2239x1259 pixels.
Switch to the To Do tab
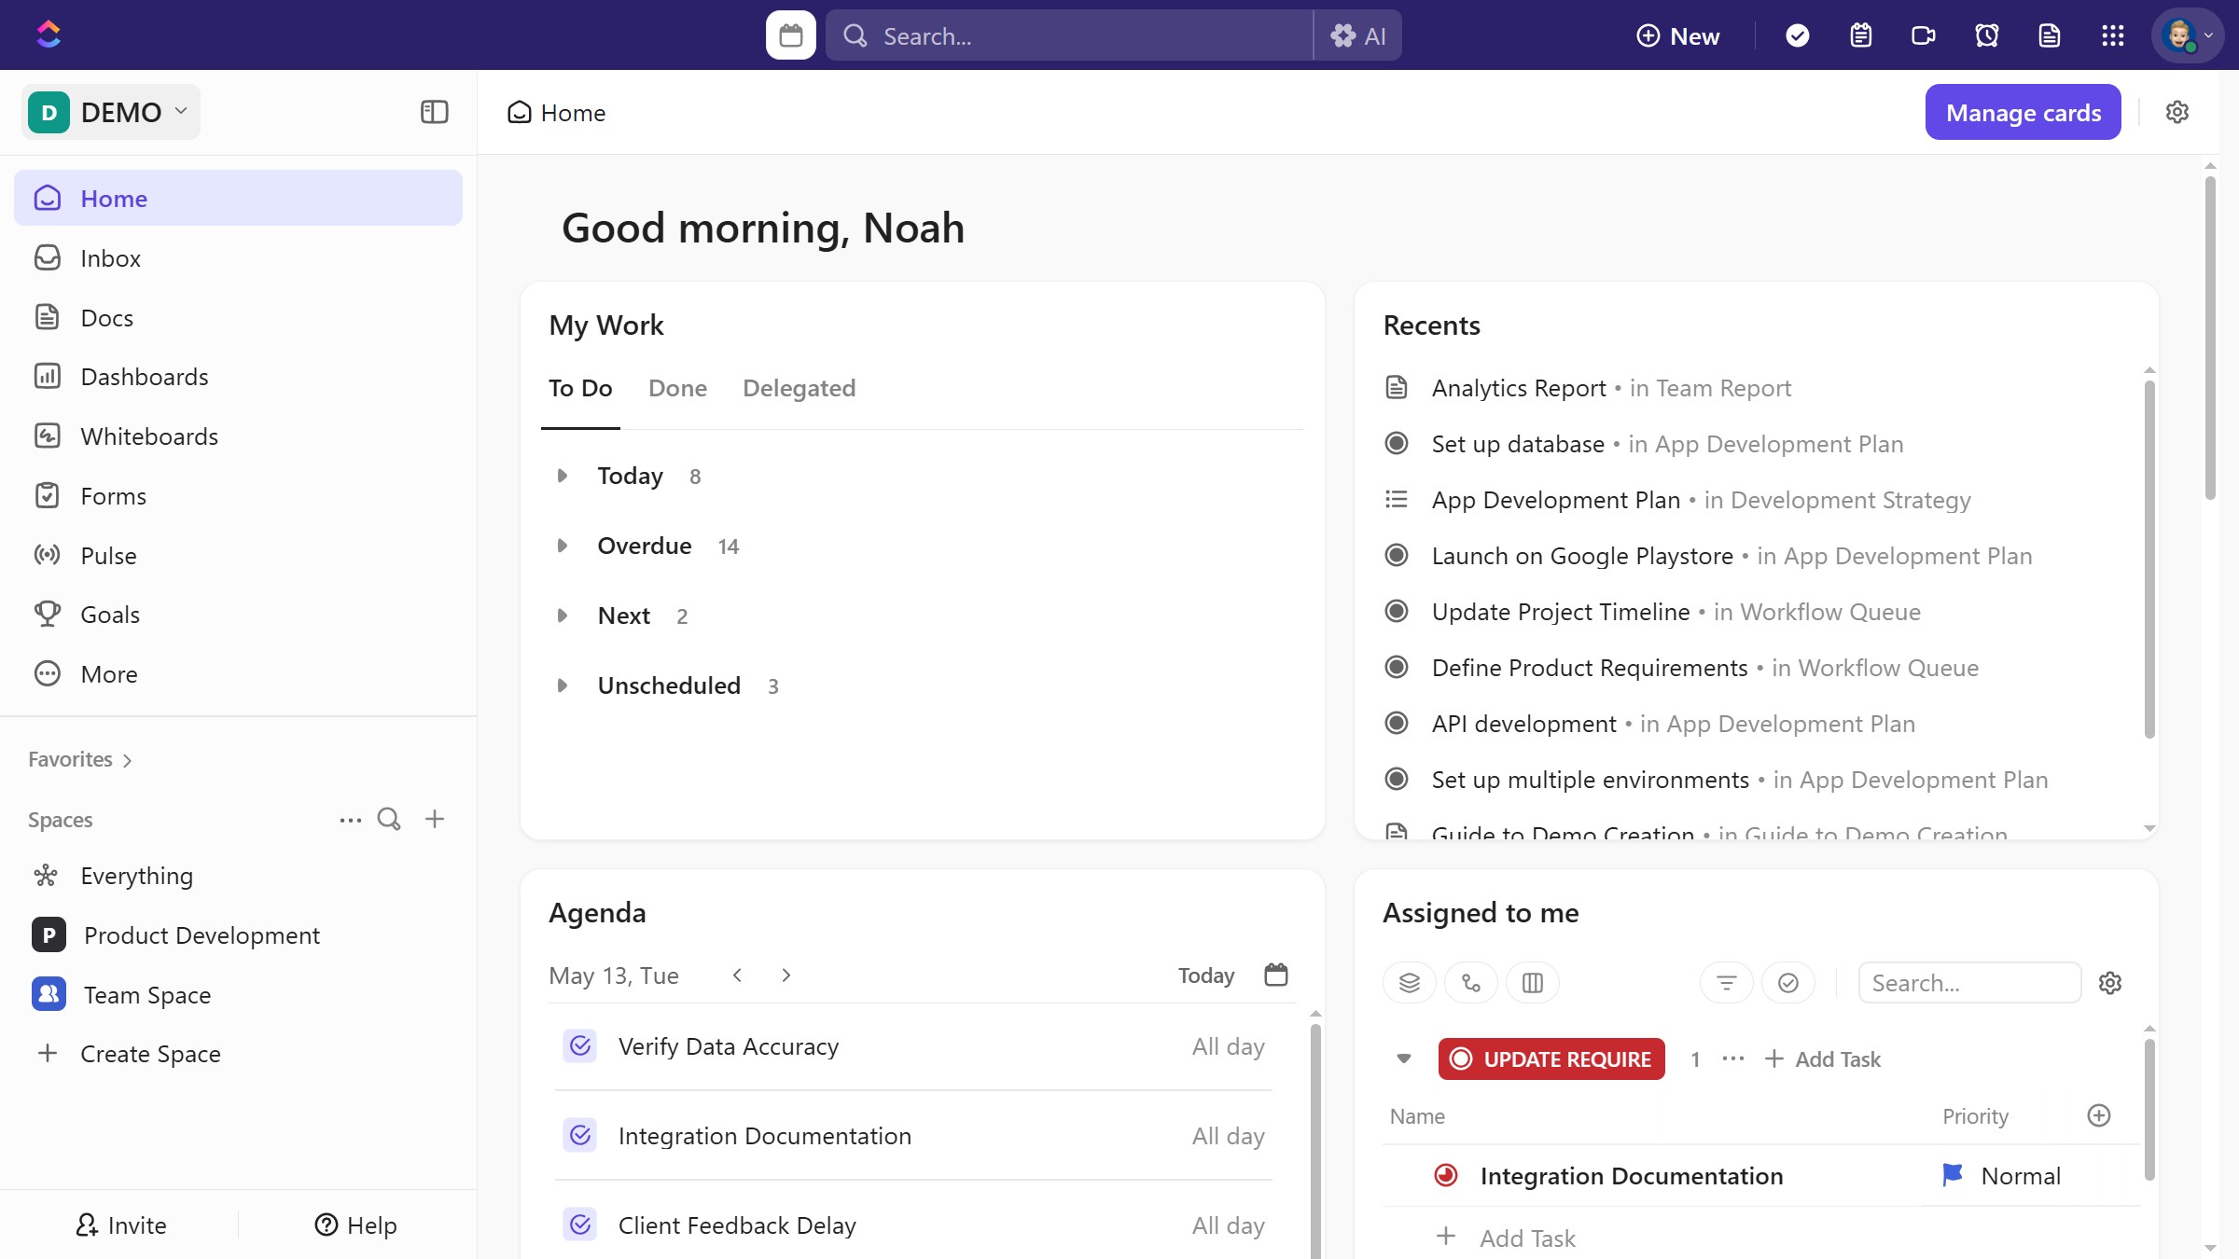(x=580, y=388)
